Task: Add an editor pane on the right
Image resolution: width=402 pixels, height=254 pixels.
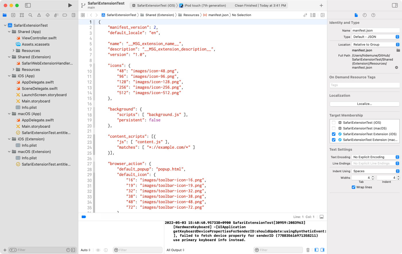Action: 322,15
